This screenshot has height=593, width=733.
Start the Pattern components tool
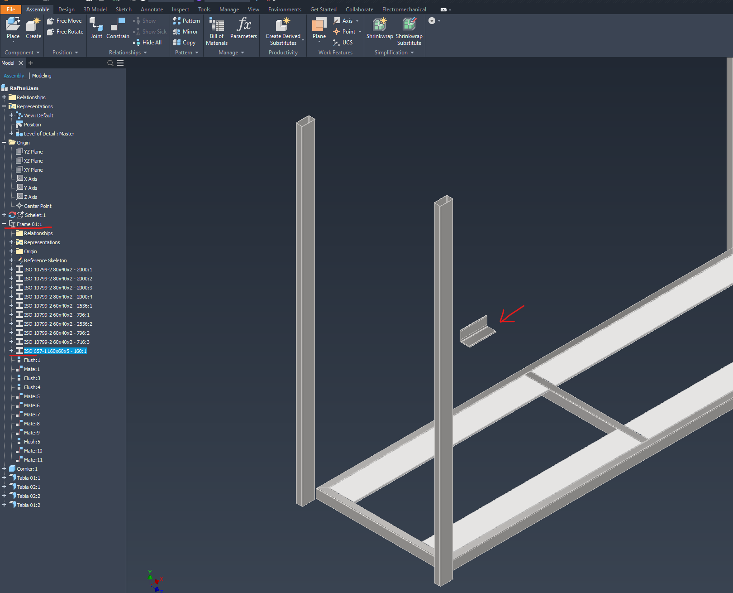[186, 20]
